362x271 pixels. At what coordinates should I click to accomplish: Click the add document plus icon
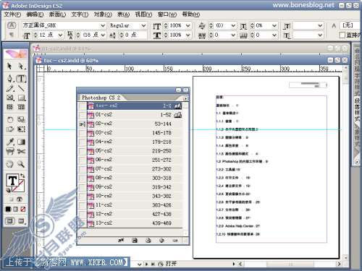pyautogui.click(x=161, y=240)
